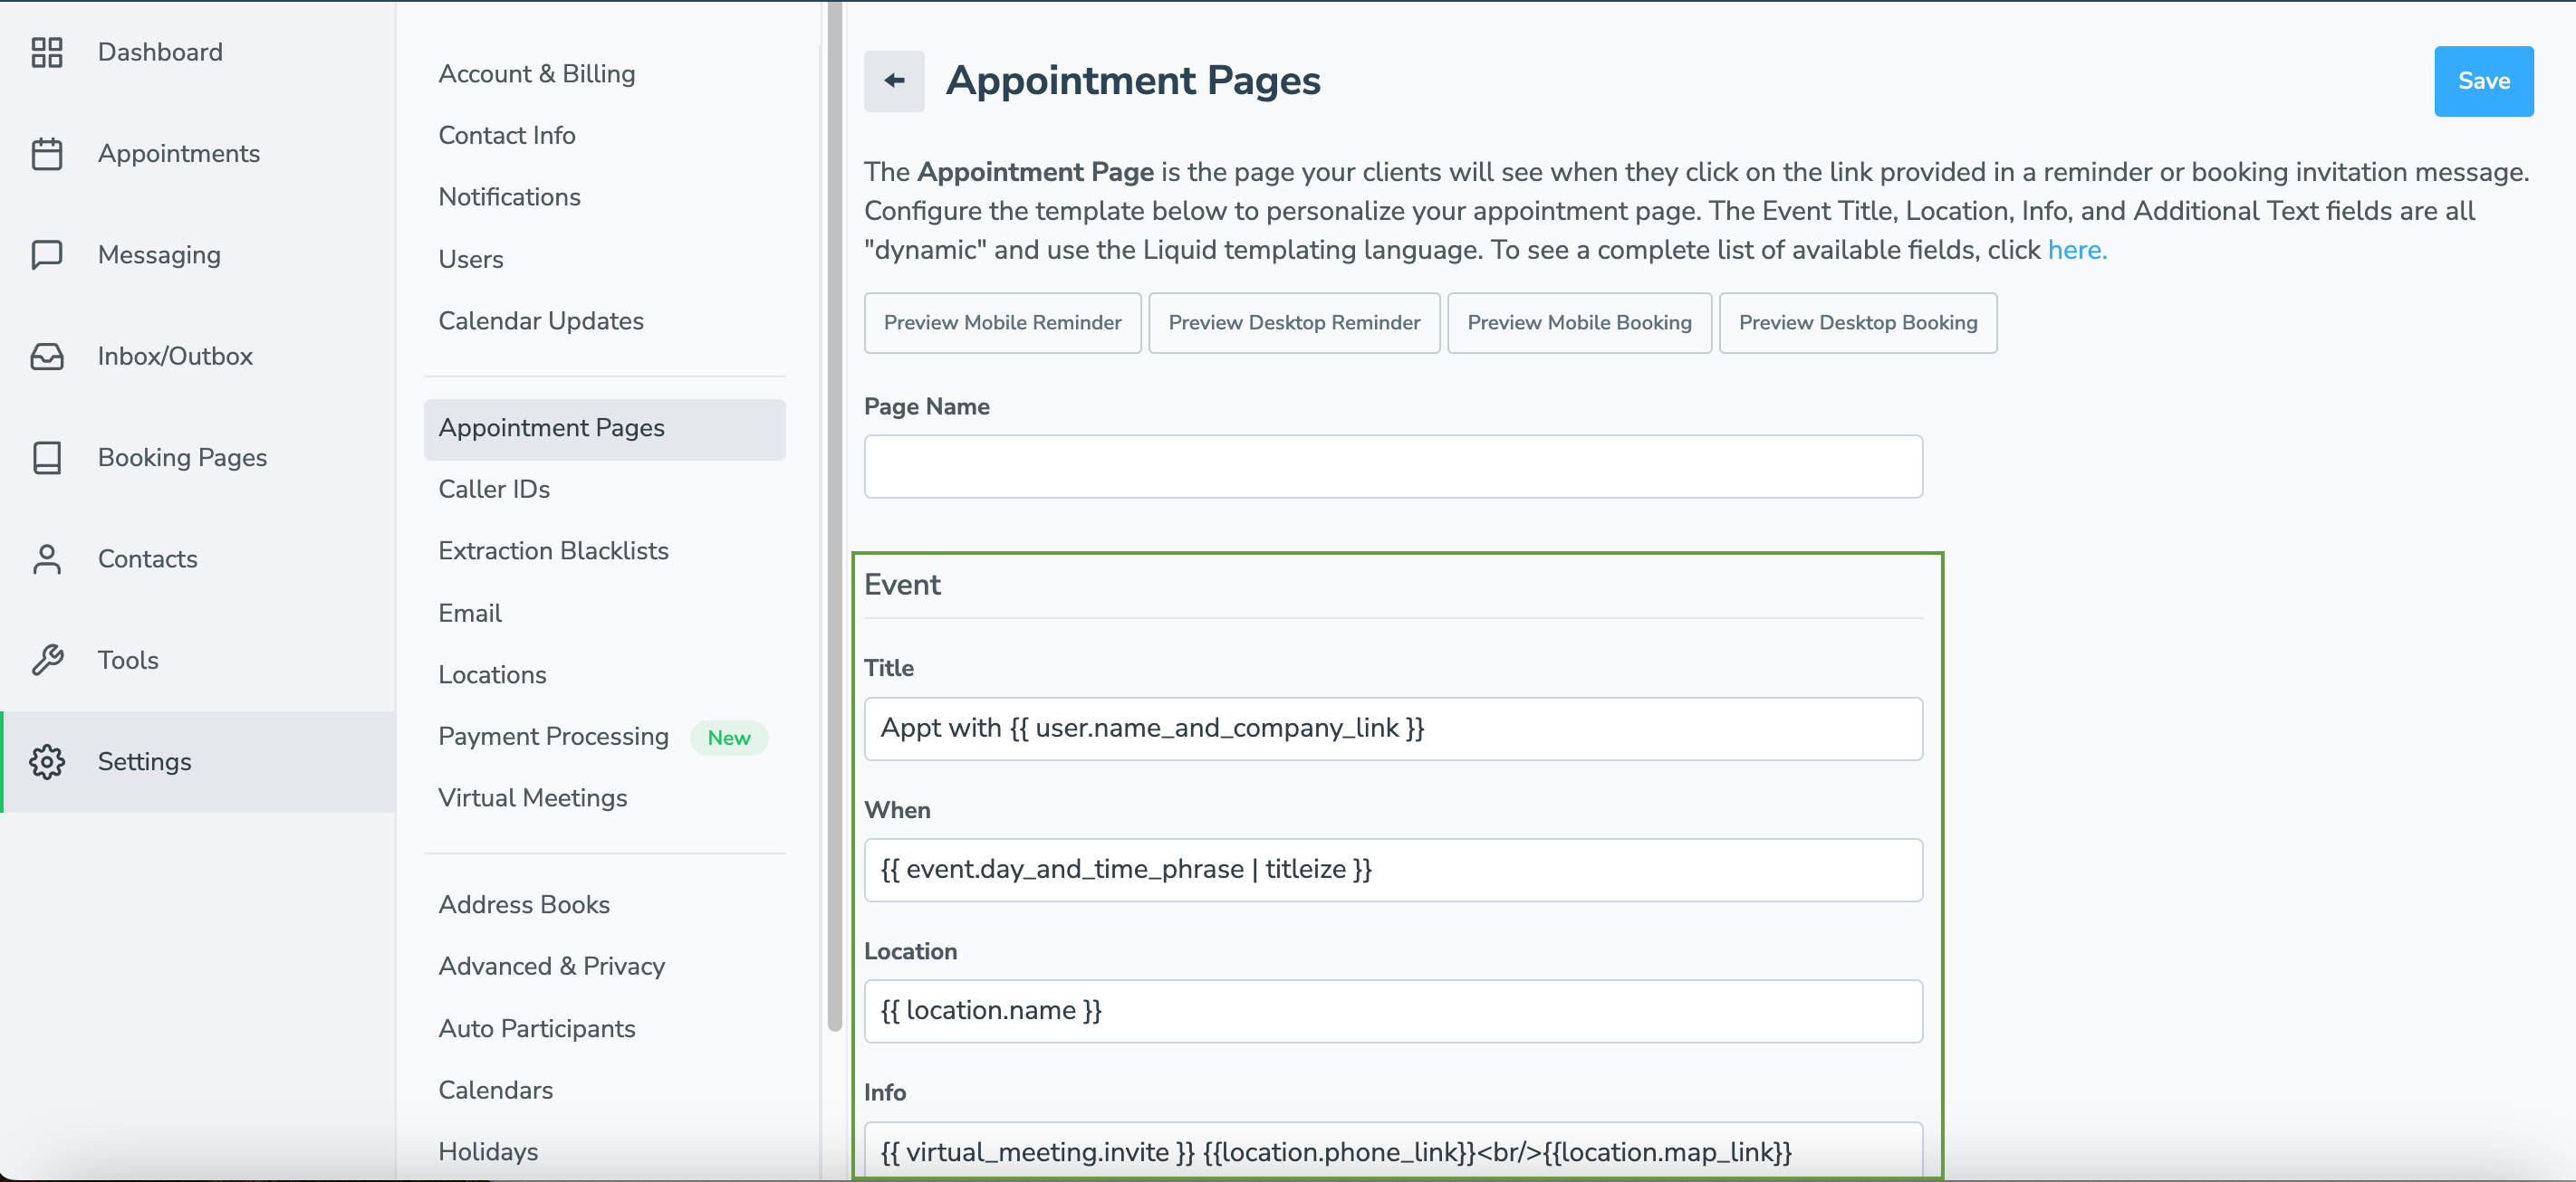The image size is (2576, 1182).
Task: Click the Inbox/Outbox tray icon
Action: 47,357
